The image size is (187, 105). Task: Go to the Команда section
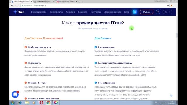(x=82, y=12)
